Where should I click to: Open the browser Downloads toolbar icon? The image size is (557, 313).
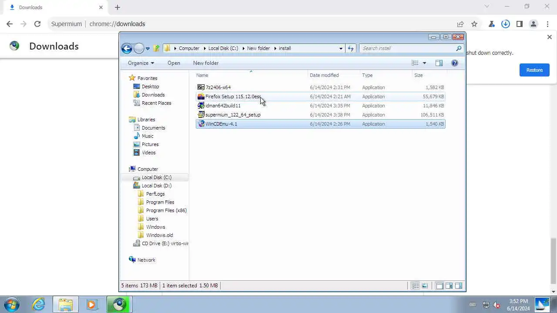click(x=506, y=24)
